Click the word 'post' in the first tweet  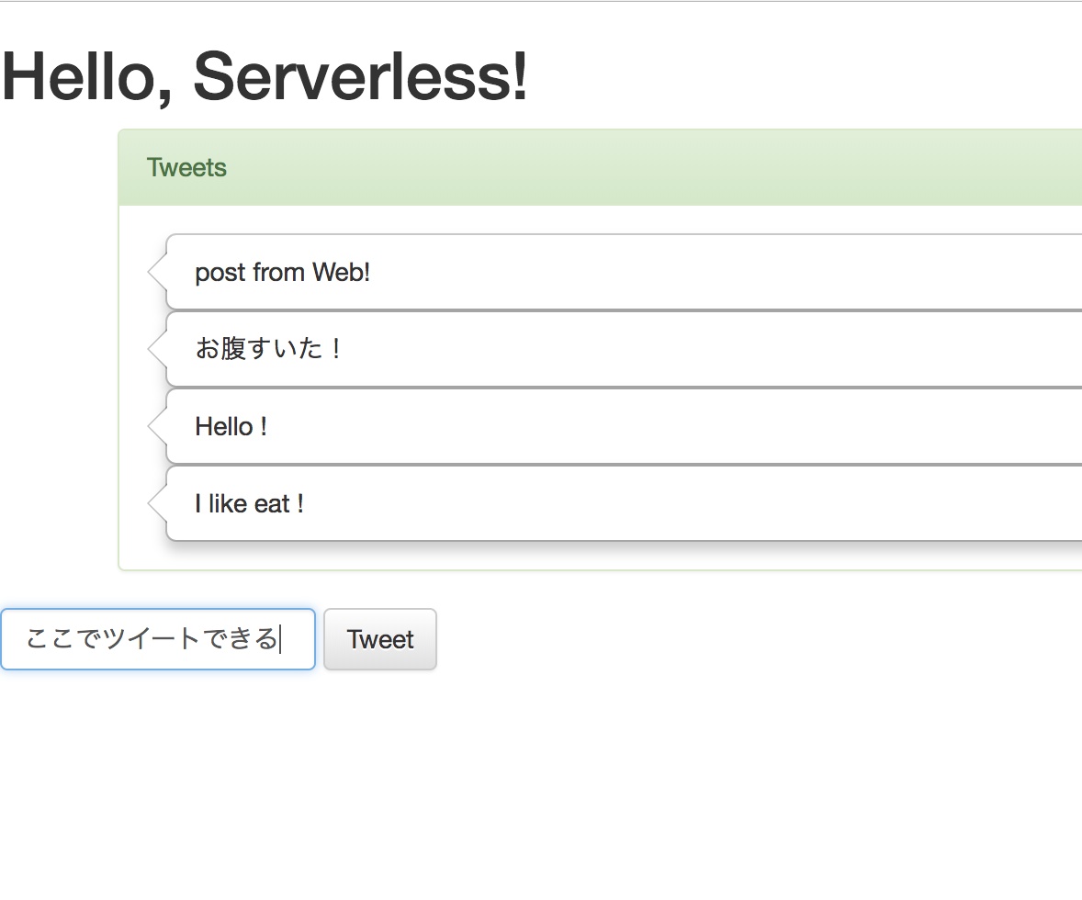(x=220, y=274)
